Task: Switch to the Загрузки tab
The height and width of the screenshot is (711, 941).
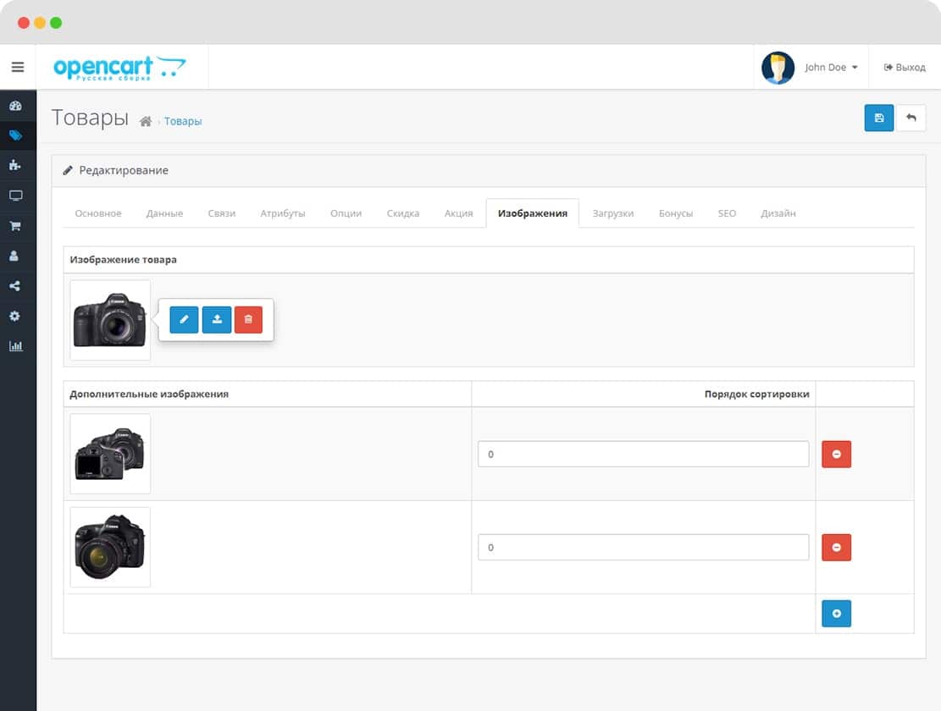Action: click(612, 212)
